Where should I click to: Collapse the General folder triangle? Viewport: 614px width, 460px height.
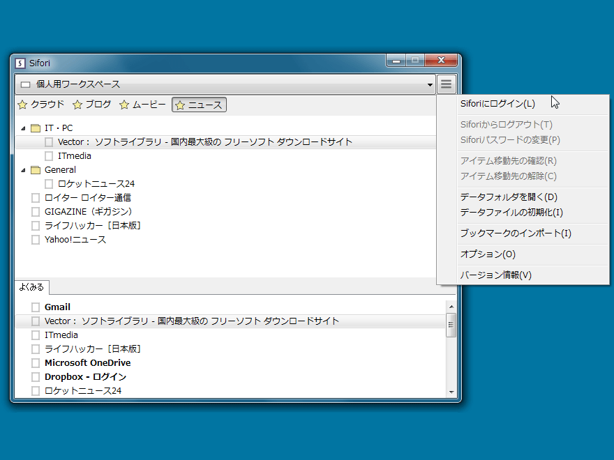click(x=23, y=170)
